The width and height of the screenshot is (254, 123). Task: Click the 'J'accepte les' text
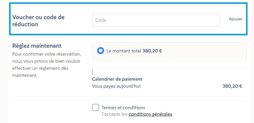[114, 114]
